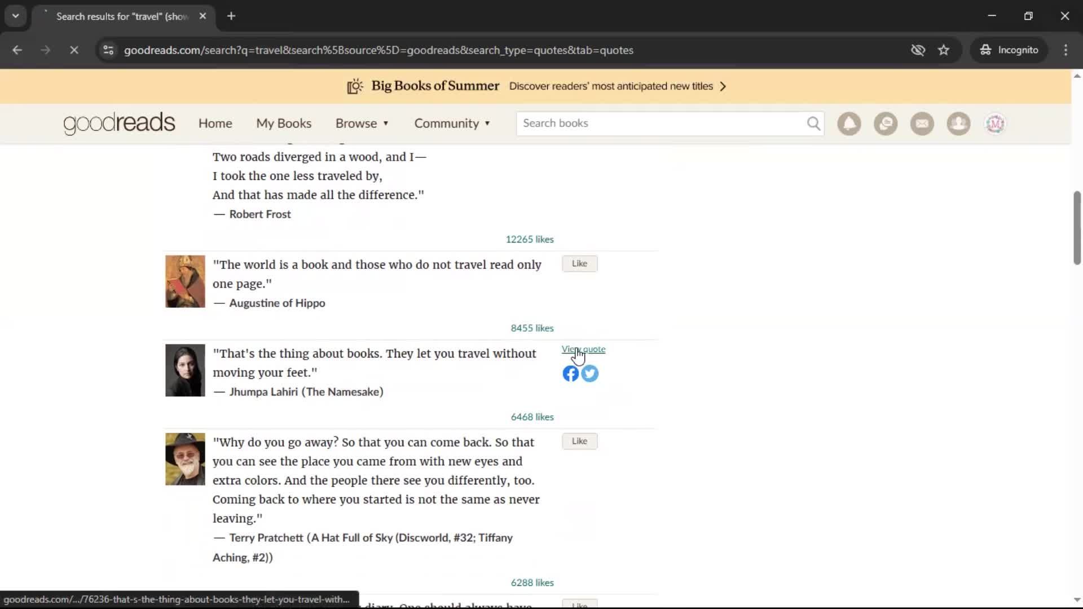Open the tab search dropdown arrow
The height and width of the screenshot is (609, 1083).
point(16,16)
